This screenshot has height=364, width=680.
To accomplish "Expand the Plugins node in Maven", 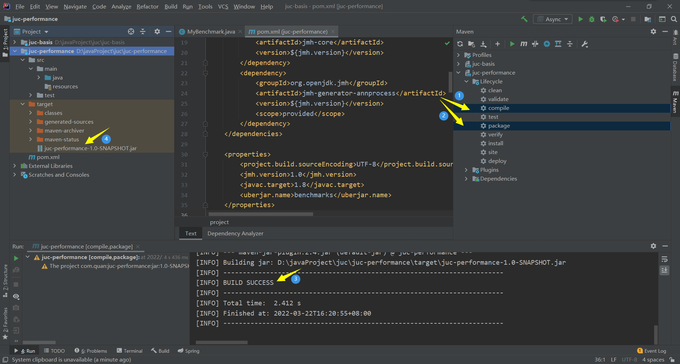I will (466, 170).
